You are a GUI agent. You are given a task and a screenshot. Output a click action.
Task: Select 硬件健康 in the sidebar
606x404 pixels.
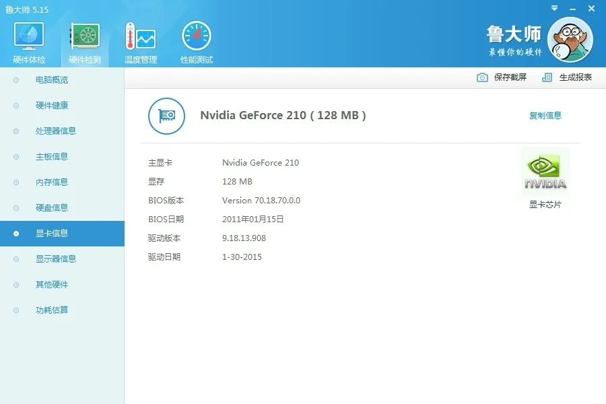click(62, 106)
